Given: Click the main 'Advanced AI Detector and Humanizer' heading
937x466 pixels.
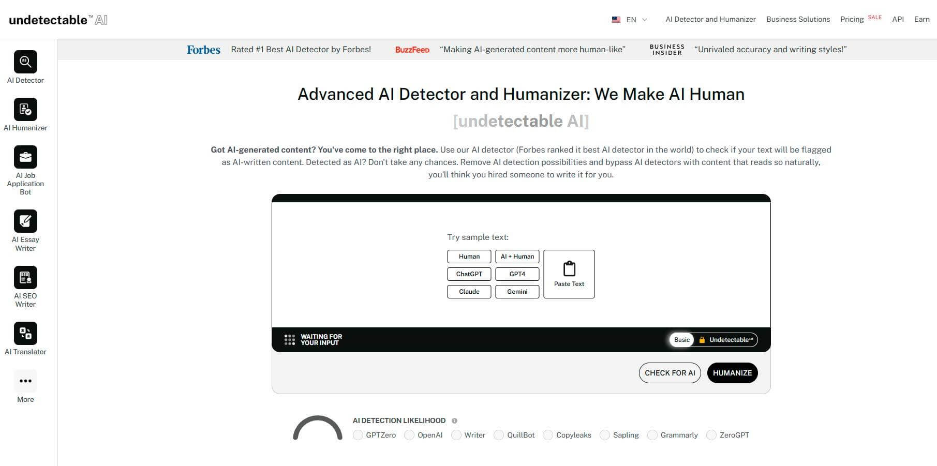Looking at the screenshot, I should 521,94.
